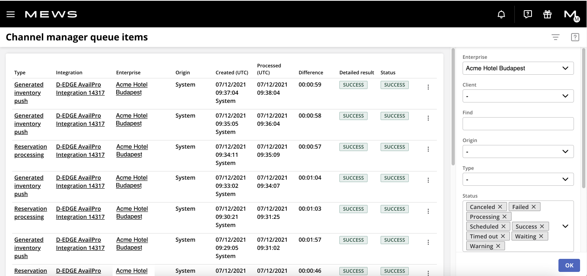The image size is (587, 276).
Task: Open the Type filter dropdown
Action: pyautogui.click(x=518, y=179)
